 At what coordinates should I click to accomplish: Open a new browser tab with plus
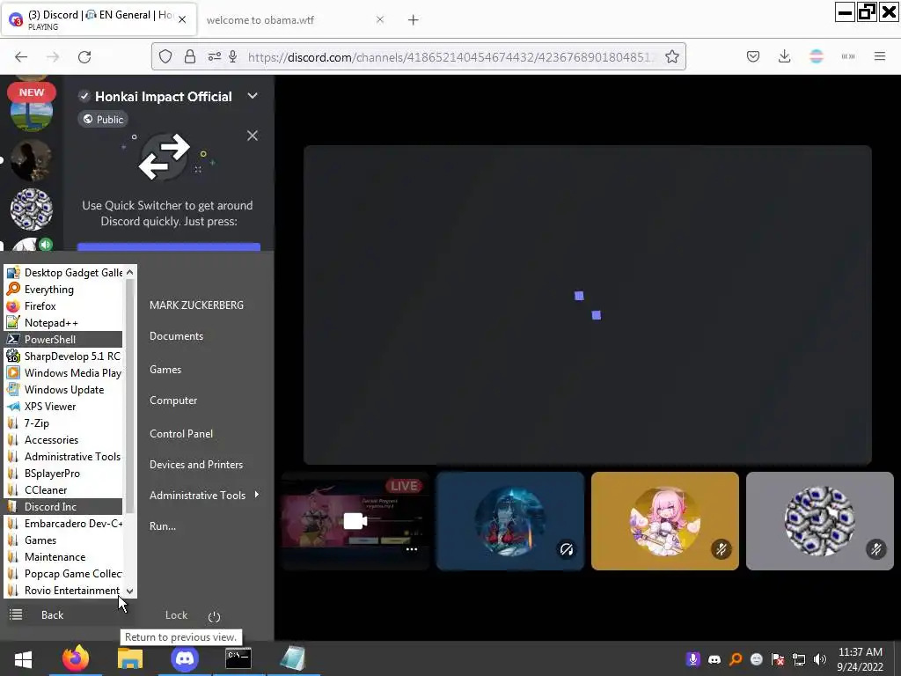click(x=414, y=20)
